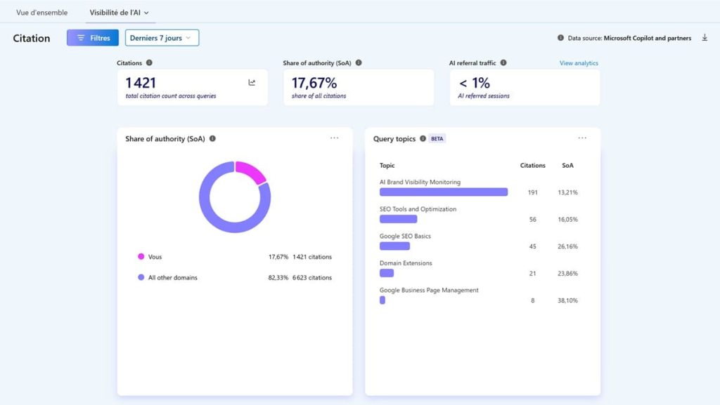Click the 26,16% SoA value
This screenshot has height=405, width=720.
click(567, 246)
